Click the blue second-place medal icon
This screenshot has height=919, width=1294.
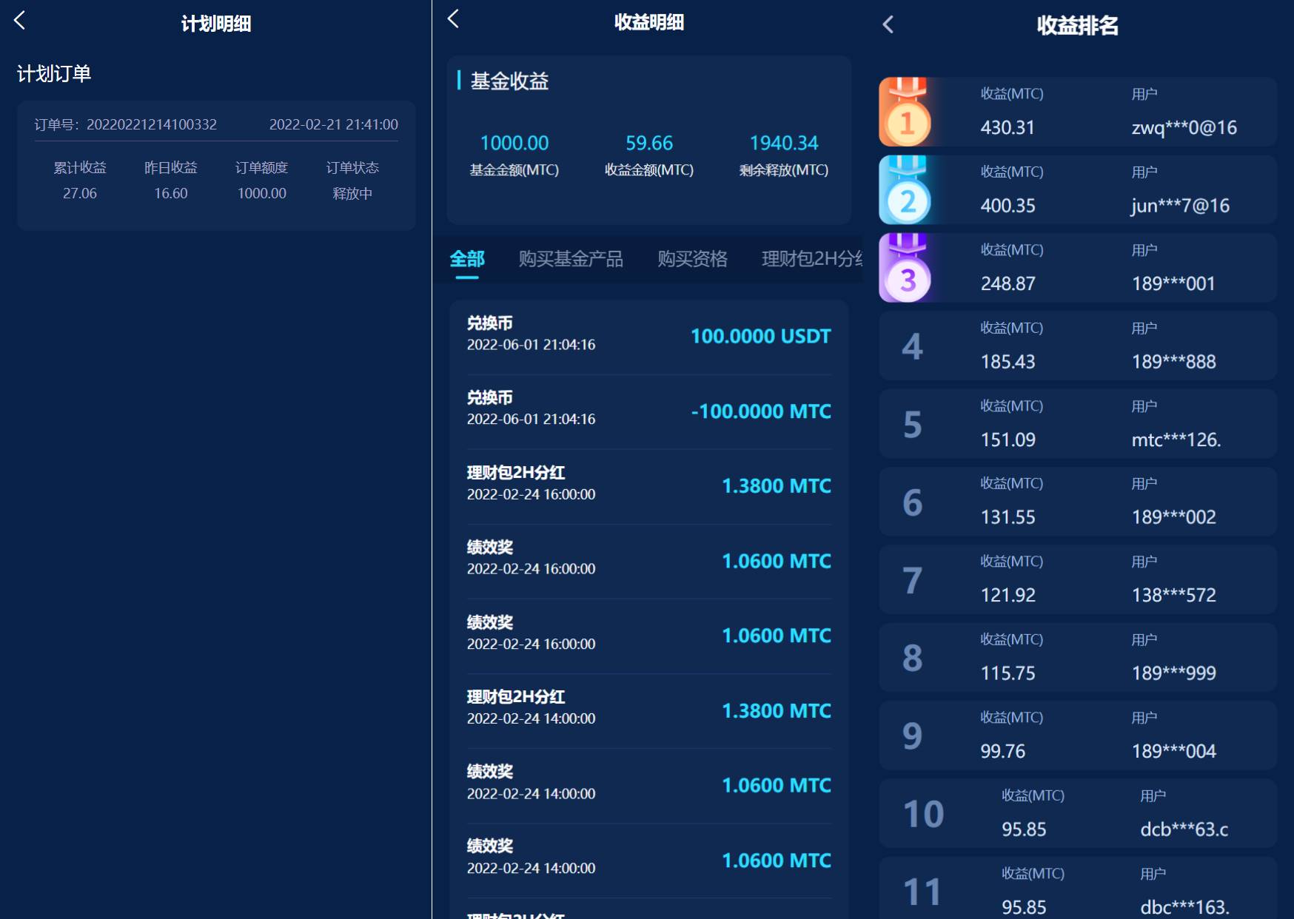click(x=907, y=191)
